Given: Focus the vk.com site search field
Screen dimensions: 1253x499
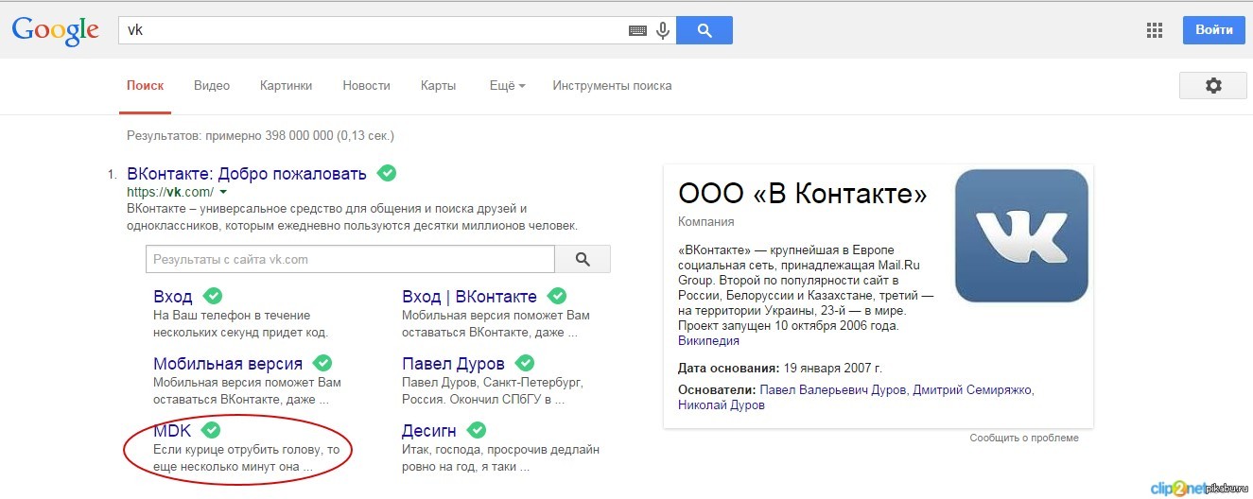Looking at the screenshot, I should tap(350, 259).
